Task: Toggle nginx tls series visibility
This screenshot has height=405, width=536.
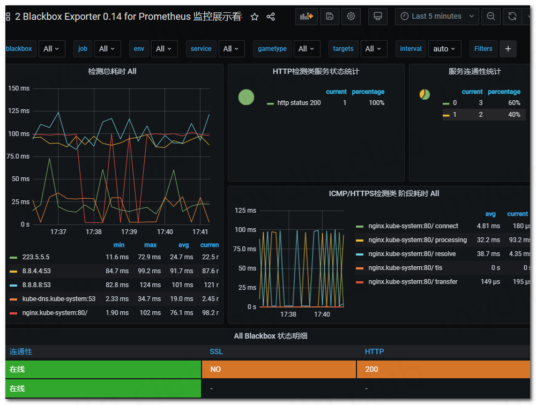Action: (405, 268)
